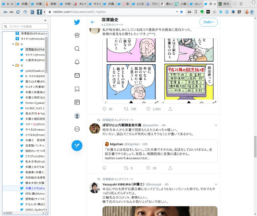Share the manga tweet with 1,061 likes
This screenshot has height=216, width=257.
[170, 109]
